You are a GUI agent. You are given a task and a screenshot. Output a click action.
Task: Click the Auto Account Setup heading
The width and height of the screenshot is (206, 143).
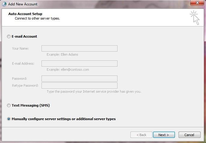tap(25, 14)
